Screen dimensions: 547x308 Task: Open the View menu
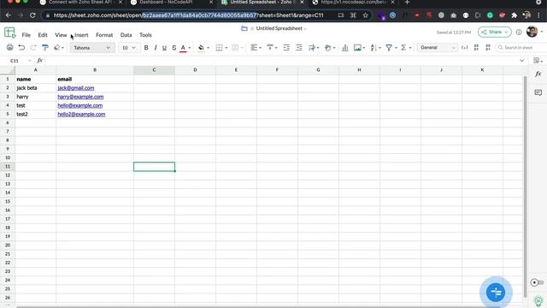(61, 35)
